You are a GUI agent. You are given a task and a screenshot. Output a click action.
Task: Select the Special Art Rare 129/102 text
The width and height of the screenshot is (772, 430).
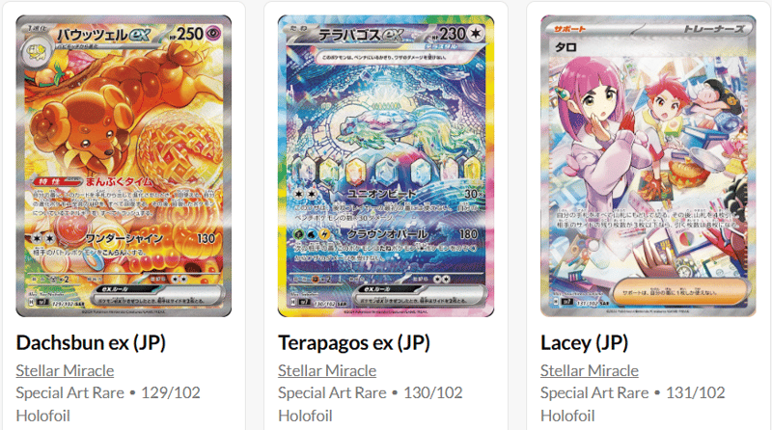coord(108,392)
